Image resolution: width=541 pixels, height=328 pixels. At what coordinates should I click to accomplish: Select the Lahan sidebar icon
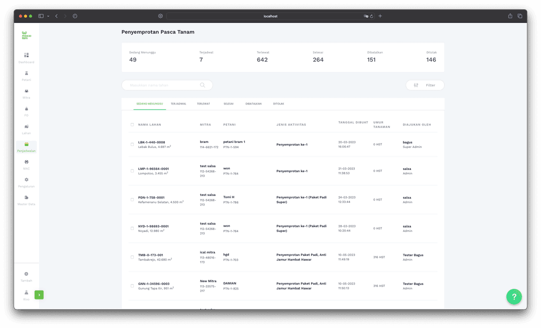pyautogui.click(x=27, y=127)
